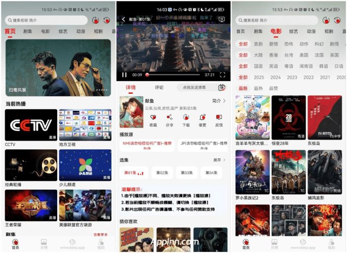Select the 科幻 genre filter

319,44
